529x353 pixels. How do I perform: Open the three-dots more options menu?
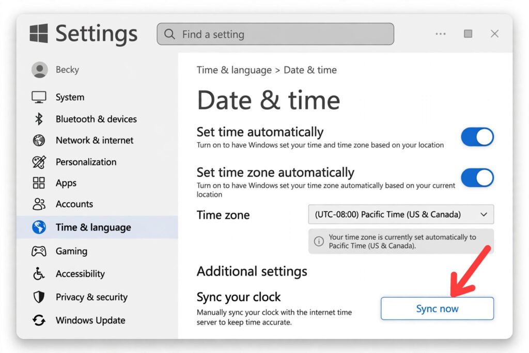point(441,34)
